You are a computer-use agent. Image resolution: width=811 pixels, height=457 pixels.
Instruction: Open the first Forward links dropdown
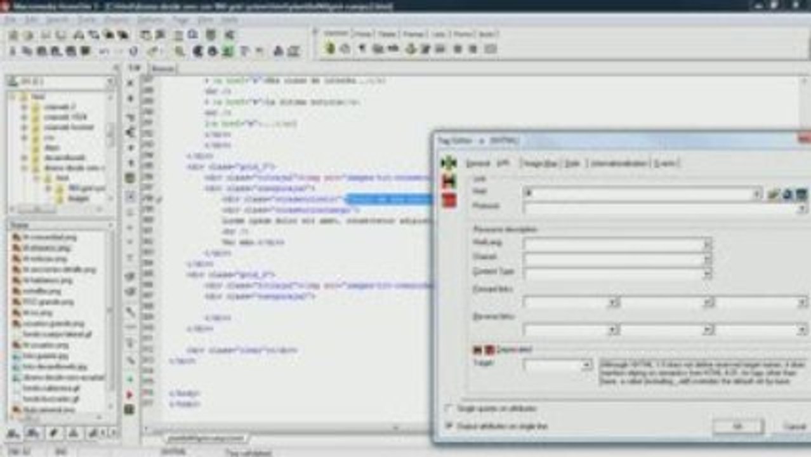[614, 303]
